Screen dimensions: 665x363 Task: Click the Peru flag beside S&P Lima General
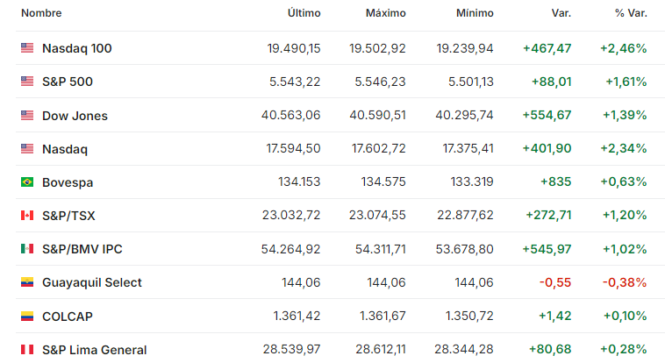[27, 350]
